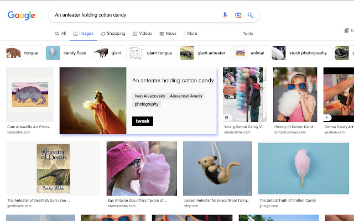Open the Shopping tab
This screenshot has height=221, width=354.
(x=113, y=34)
